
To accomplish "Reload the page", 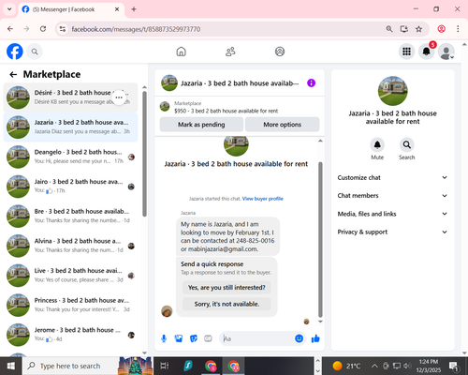I will (43, 29).
